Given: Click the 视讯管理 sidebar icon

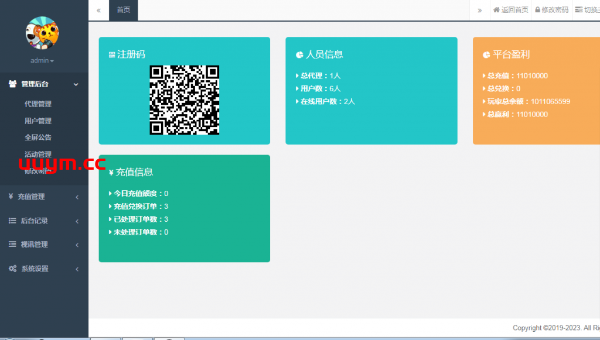Looking at the screenshot, I should [x=12, y=245].
